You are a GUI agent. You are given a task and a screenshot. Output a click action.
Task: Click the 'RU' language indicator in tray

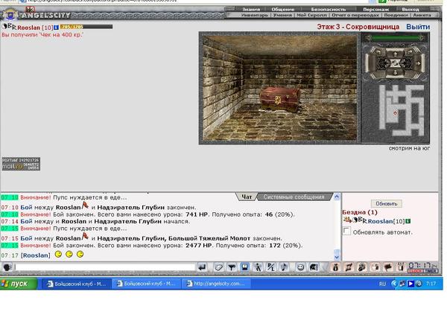(383, 284)
